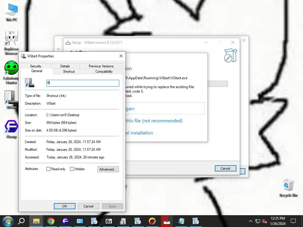Click the ViStart.exe path text in Setup
The height and width of the screenshot is (227, 303).
click(x=157, y=78)
